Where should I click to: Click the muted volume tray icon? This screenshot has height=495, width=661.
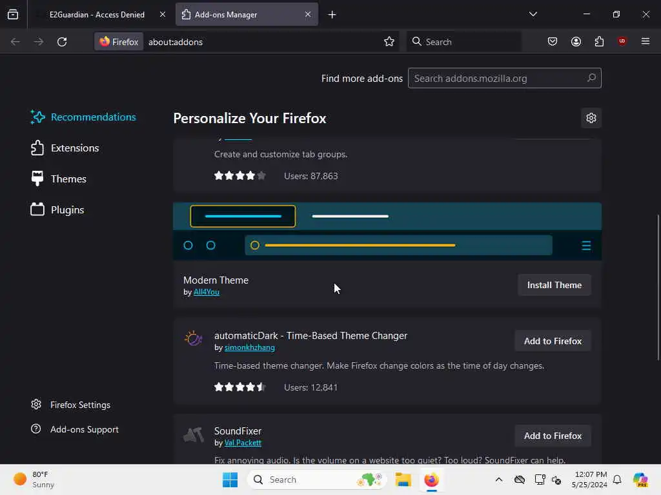pos(556,480)
